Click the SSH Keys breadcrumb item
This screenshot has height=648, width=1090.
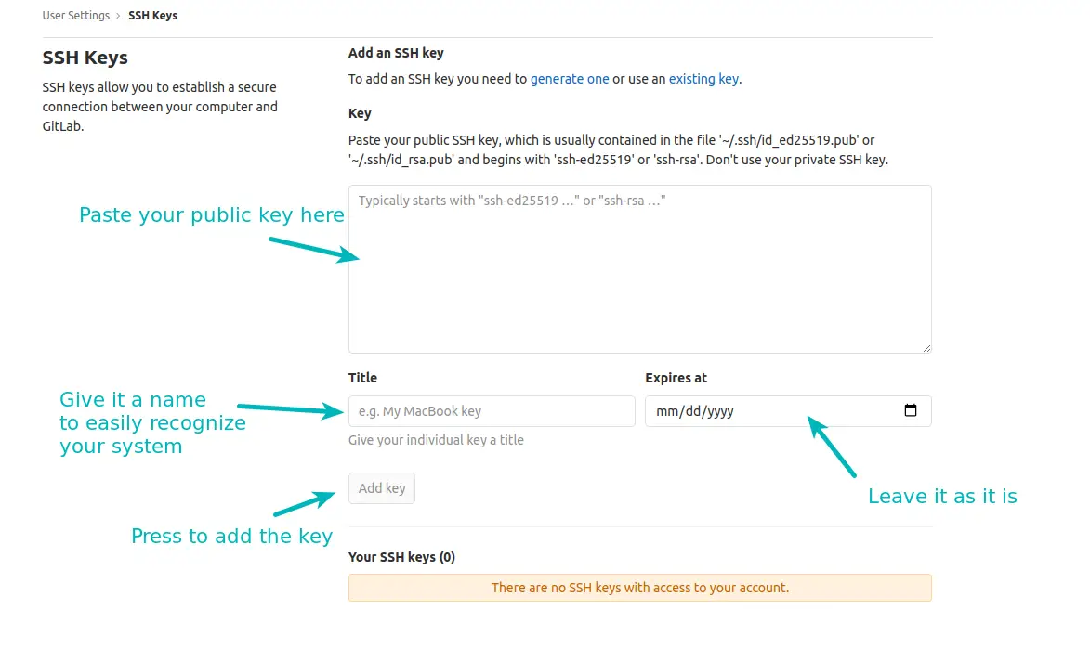click(152, 16)
